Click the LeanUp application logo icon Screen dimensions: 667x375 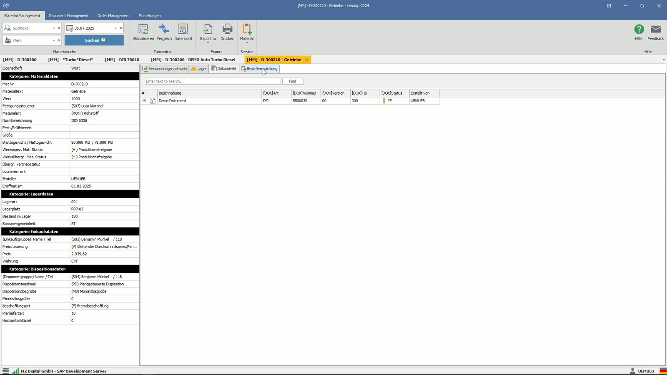tap(6, 5)
